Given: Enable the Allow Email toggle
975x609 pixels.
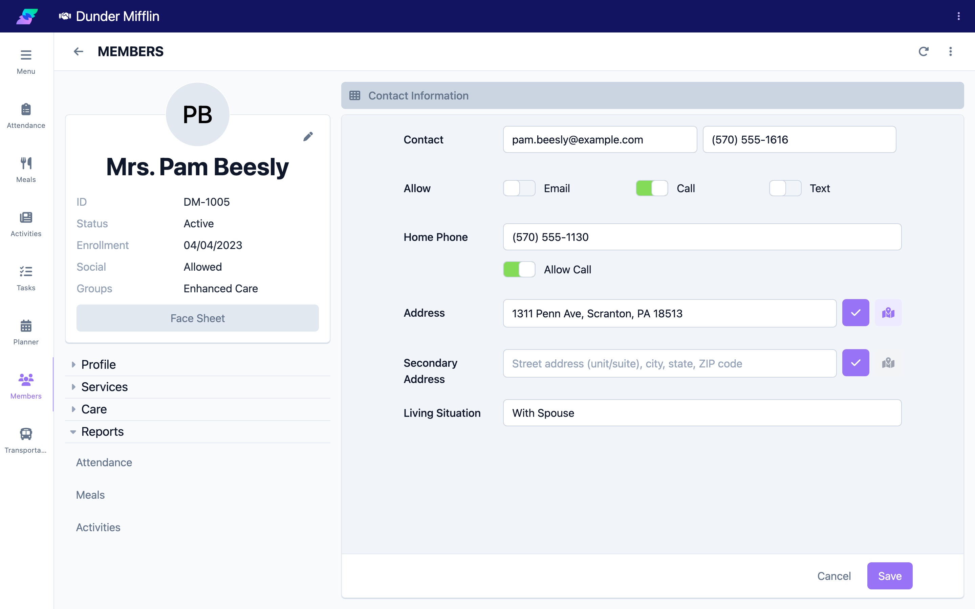Looking at the screenshot, I should coord(519,188).
